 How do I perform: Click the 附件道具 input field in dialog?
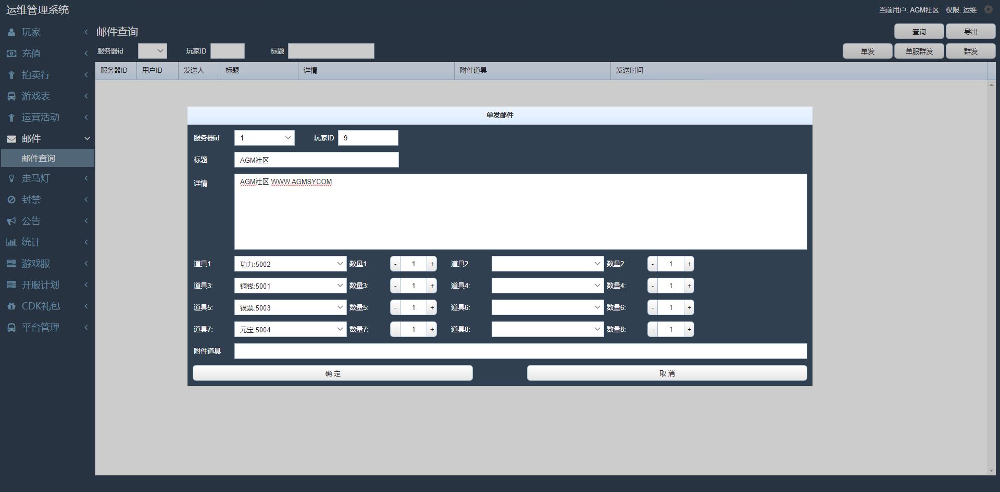click(520, 351)
